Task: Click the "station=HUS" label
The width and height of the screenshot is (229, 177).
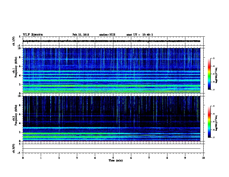Action: point(107,35)
